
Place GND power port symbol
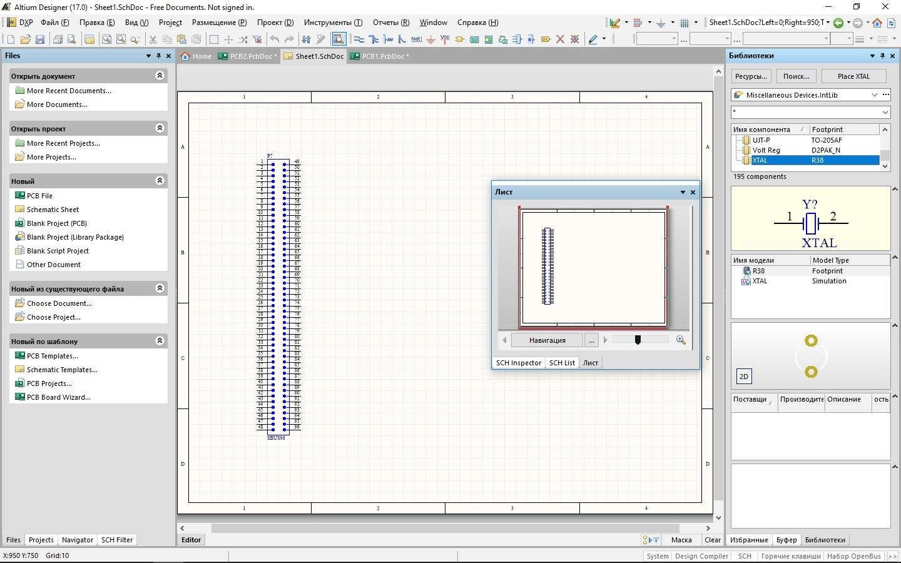pyautogui.click(x=430, y=39)
